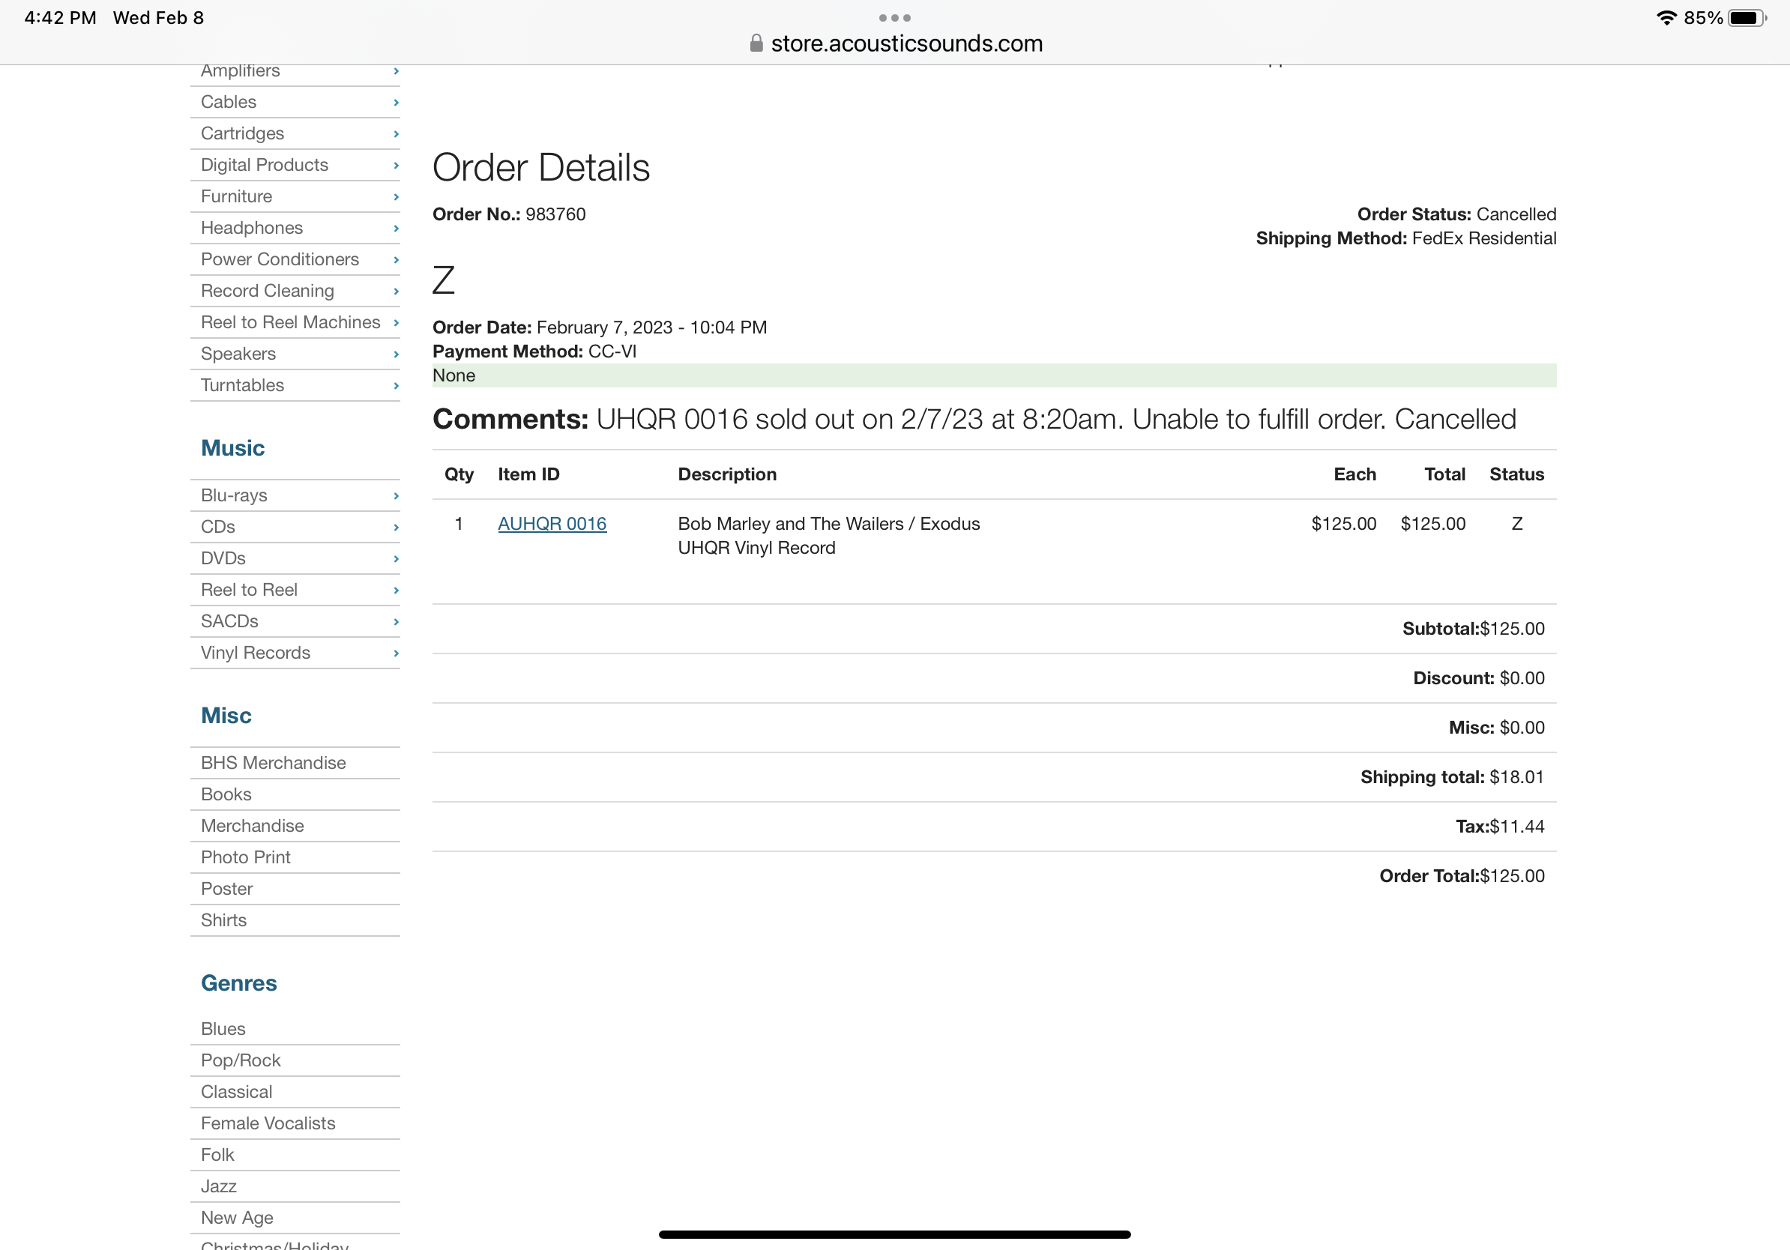1790x1250 pixels.
Task: Go to the BHS Merchandise page
Action: click(x=274, y=763)
